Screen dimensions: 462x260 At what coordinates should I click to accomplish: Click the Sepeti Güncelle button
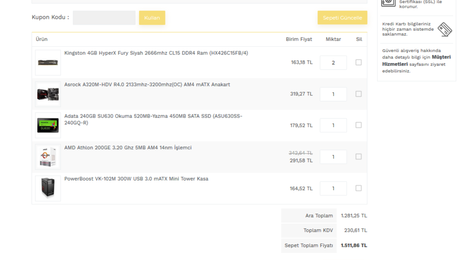pos(342,18)
